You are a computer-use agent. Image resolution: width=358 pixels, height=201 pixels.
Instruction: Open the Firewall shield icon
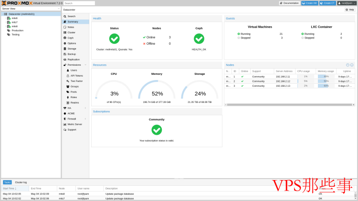point(65,119)
